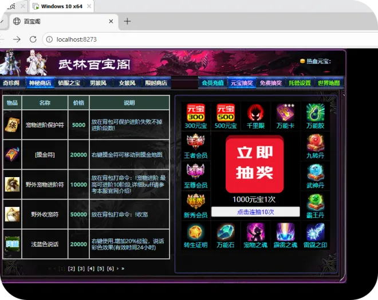This screenshot has height=300, width=378.
Task: Click the 新秀会员 badge icon
Action: click(196, 202)
